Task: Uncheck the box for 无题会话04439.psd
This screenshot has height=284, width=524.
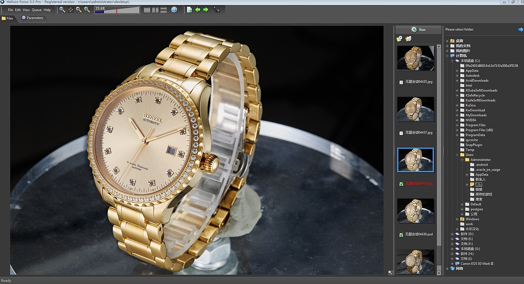Action: coord(401,234)
